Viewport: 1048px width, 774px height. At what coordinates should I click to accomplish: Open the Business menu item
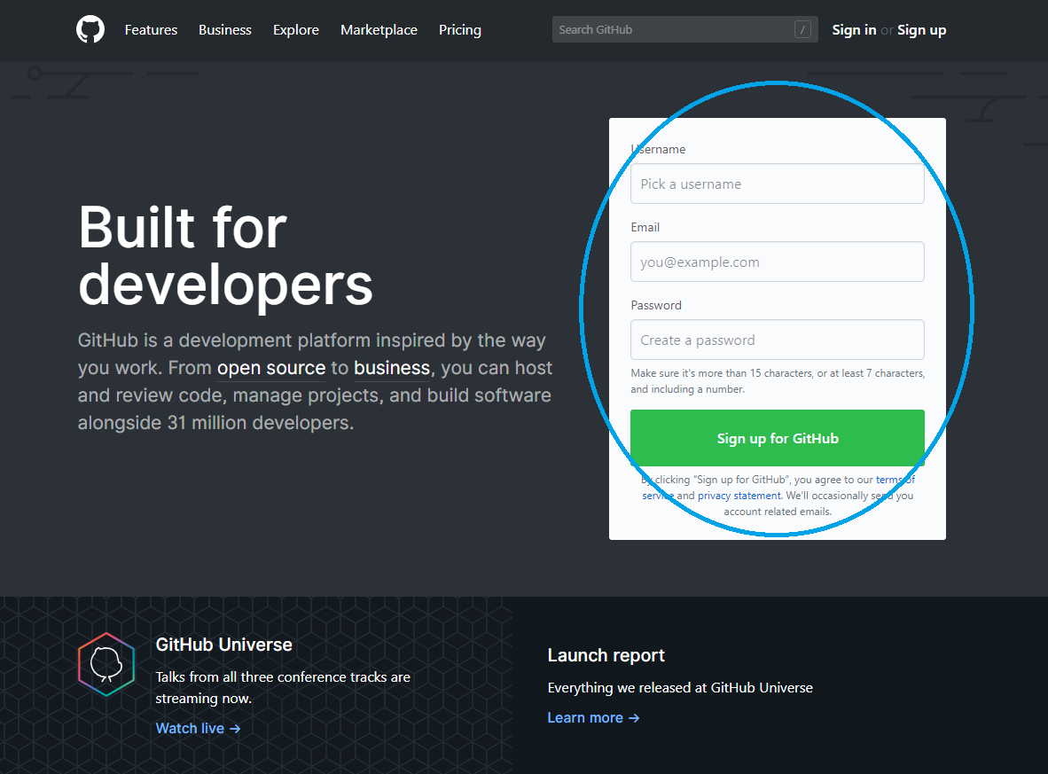click(x=225, y=30)
